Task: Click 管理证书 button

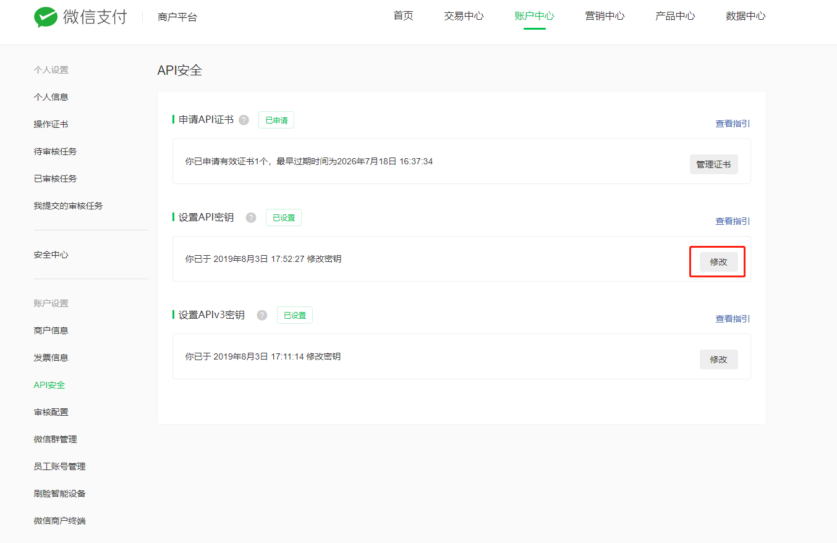Action: click(713, 164)
